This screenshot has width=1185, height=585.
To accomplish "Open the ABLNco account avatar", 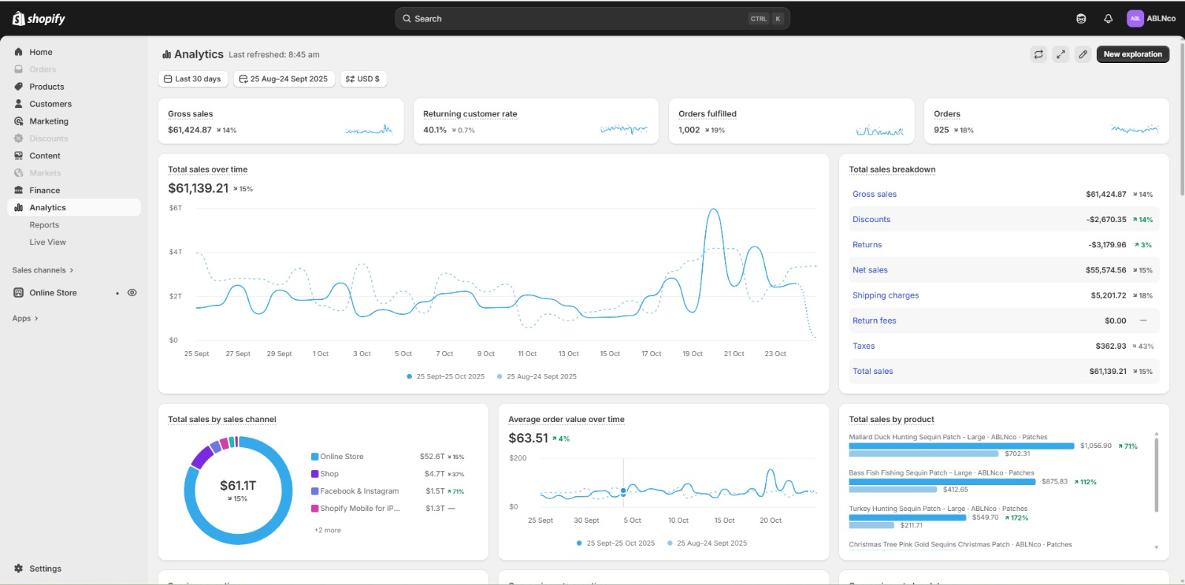I will (1135, 19).
